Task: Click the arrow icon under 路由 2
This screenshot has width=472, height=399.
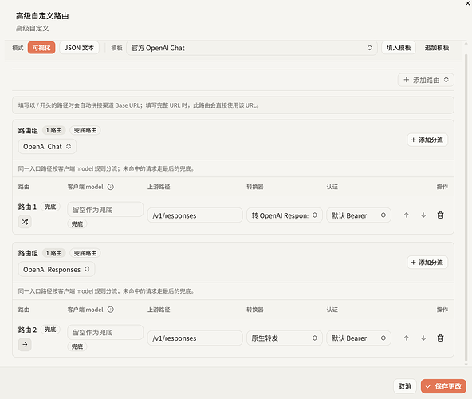Action: click(x=25, y=344)
